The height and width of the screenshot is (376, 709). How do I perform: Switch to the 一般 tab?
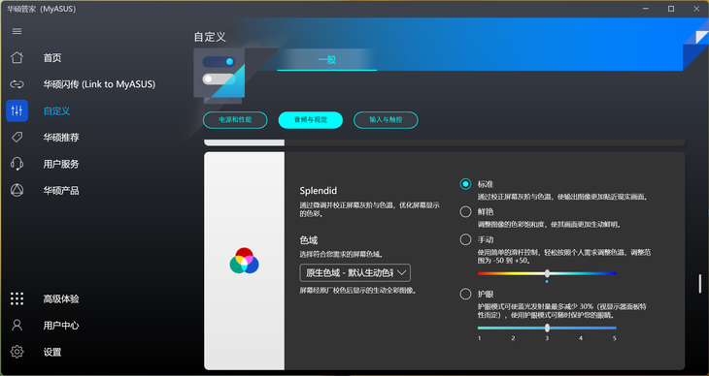pyautogui.click(x=327, y=59)
